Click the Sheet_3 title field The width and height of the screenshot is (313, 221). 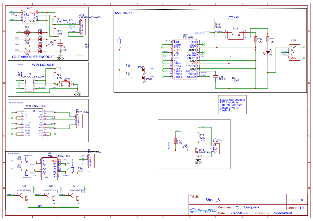click(213, 200)
